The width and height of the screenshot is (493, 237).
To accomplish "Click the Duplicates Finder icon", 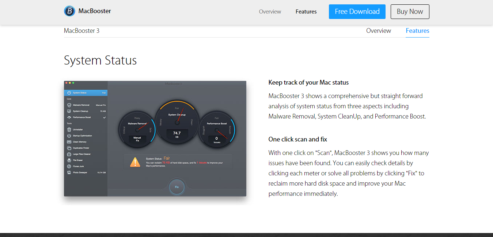I will click(x=69, y=148).
